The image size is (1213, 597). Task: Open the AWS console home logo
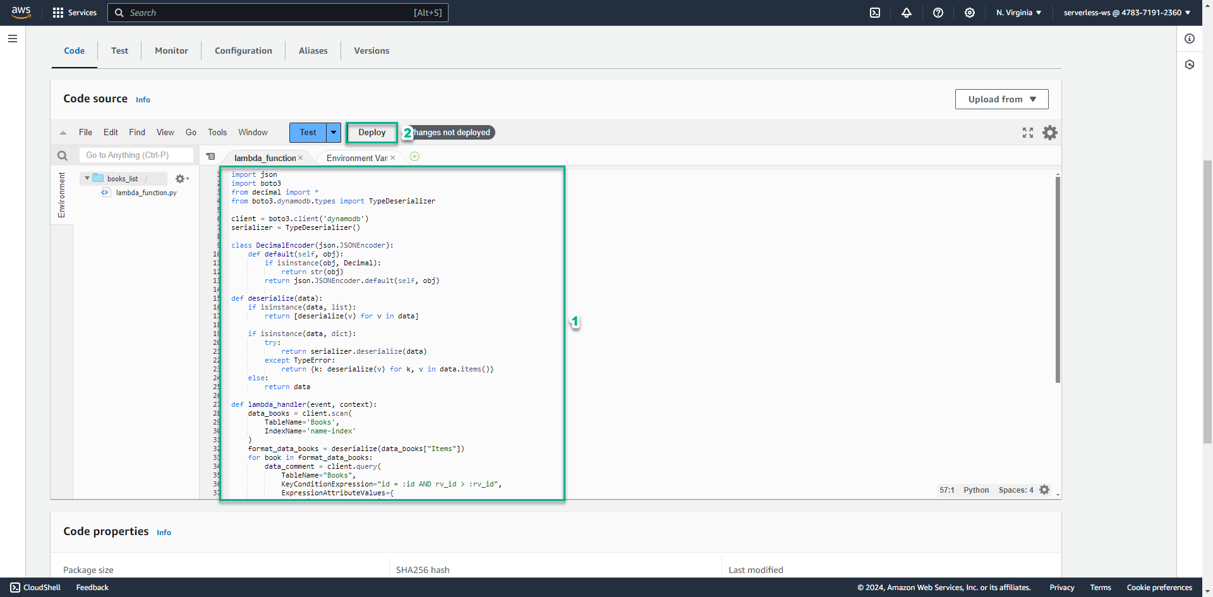click(21, 13)
